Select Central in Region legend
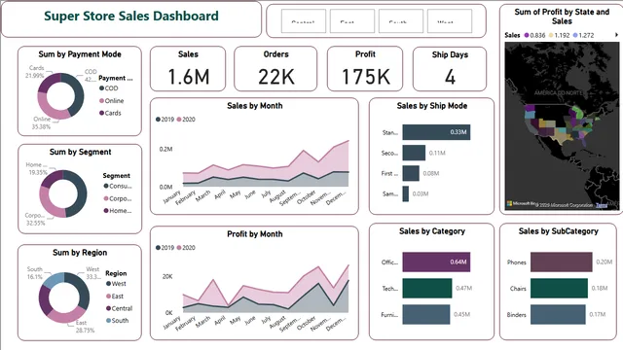Screen dimensions: 623x350 click(x=119, y=308)
